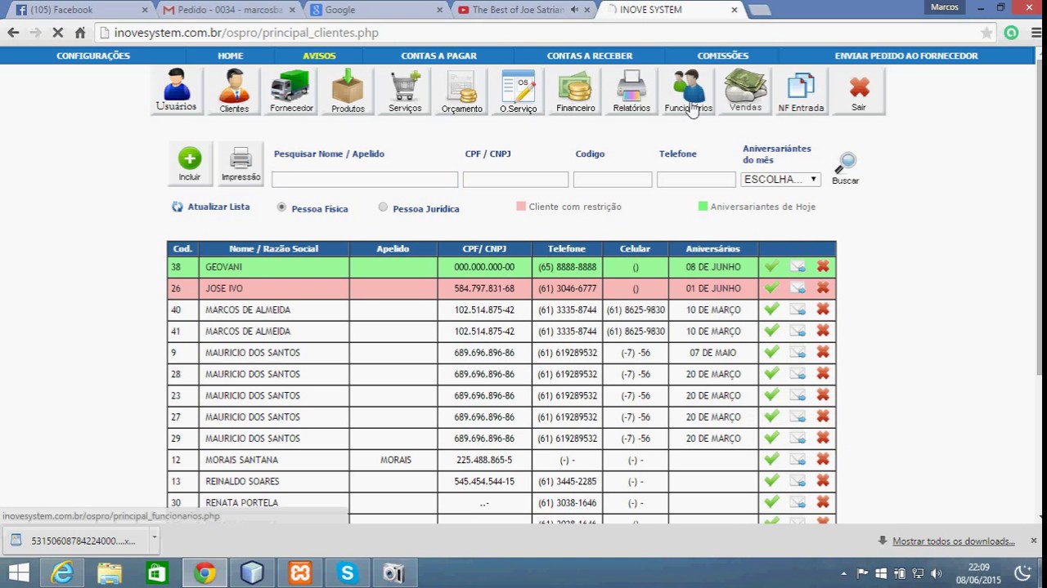Select the Pessoa Física radio button
1047x588 pixels.
click(x=282, y=207)
